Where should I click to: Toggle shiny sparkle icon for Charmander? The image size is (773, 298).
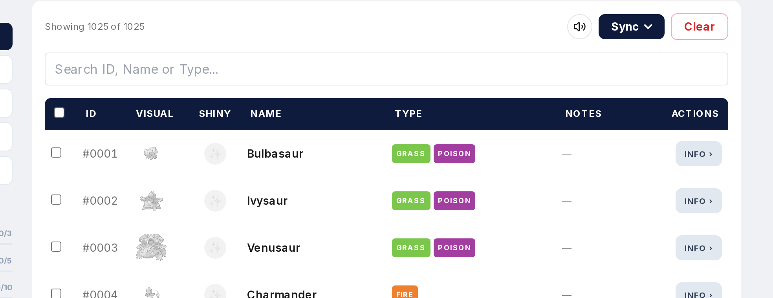point(215,291)
